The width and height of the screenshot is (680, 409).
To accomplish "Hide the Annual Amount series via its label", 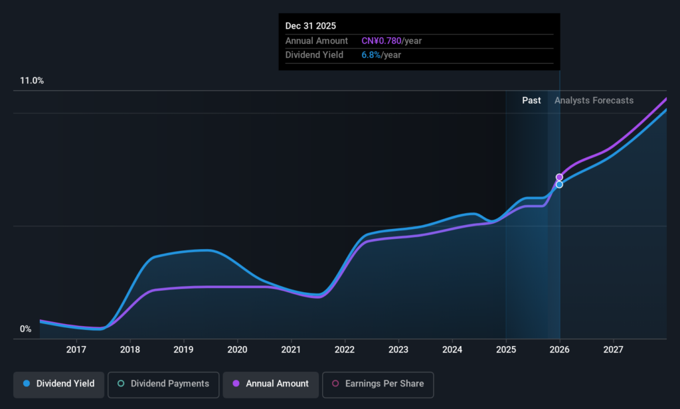I will coord(277,384).
